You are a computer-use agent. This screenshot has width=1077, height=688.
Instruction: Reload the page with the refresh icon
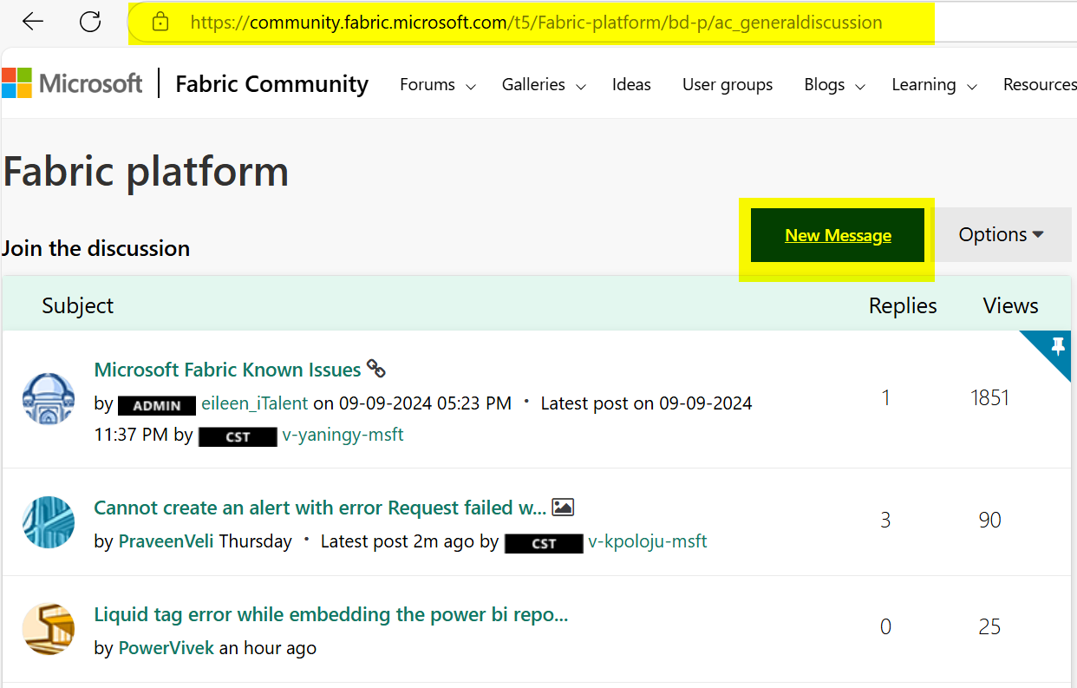(90, 22)
